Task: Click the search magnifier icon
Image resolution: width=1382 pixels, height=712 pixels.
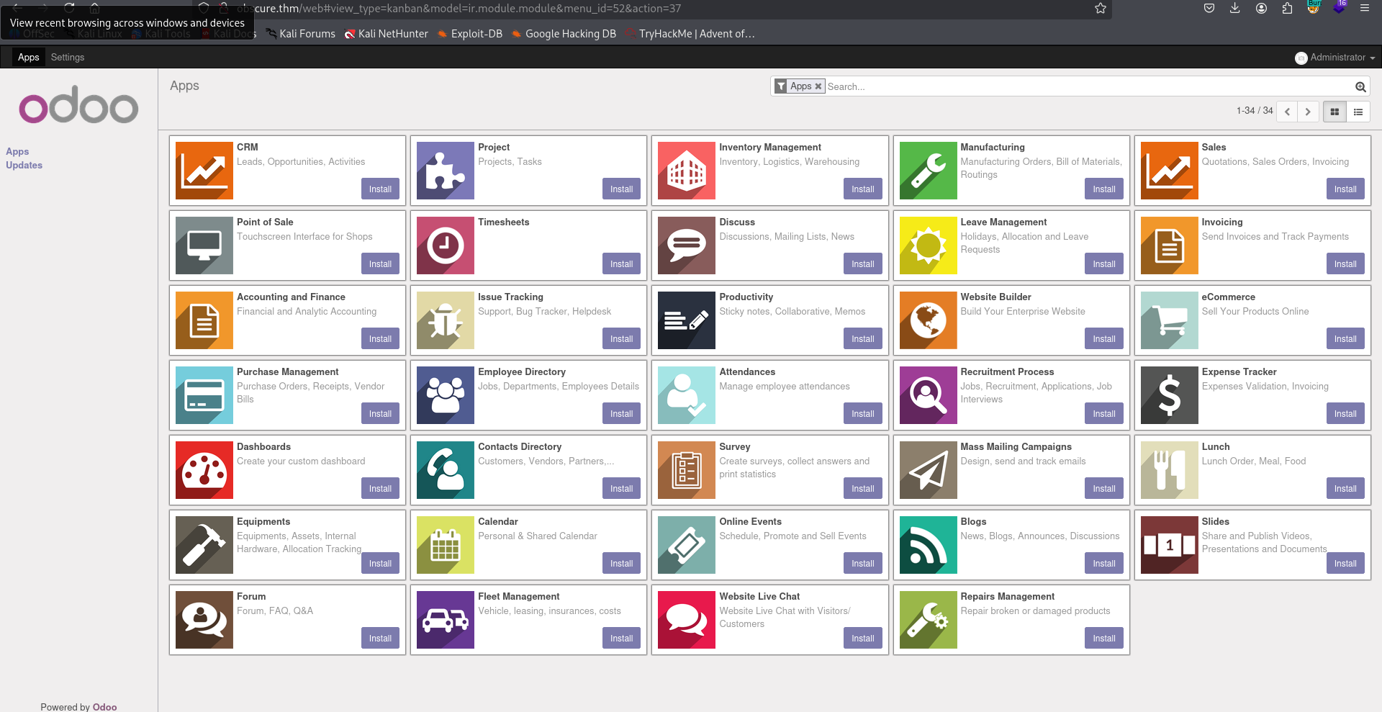Action: click(x=1360, y=86)
